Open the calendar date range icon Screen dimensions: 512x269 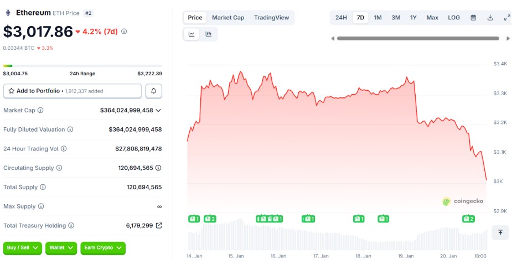(x=473, y=18)
